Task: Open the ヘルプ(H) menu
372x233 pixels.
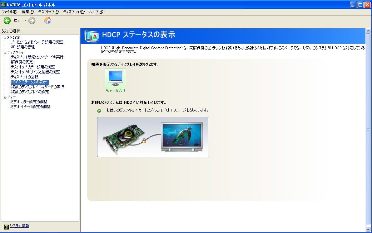Action: pyautogui.click(x=96, y=12)
